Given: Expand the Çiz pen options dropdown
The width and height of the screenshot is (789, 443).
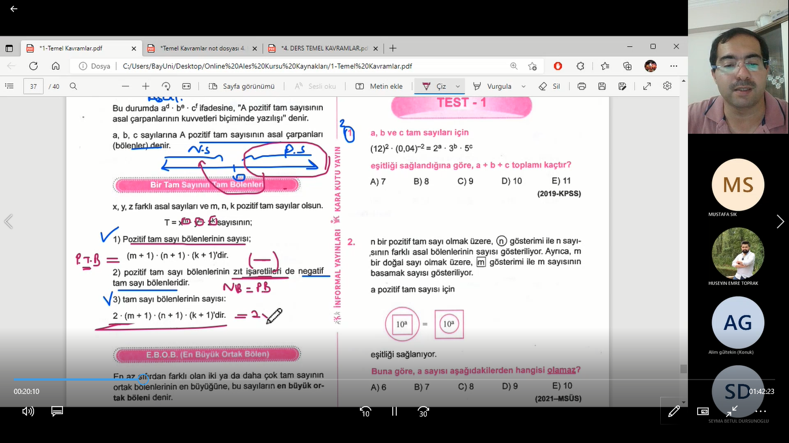Looking at the screenshot, I should click(458, 86).
